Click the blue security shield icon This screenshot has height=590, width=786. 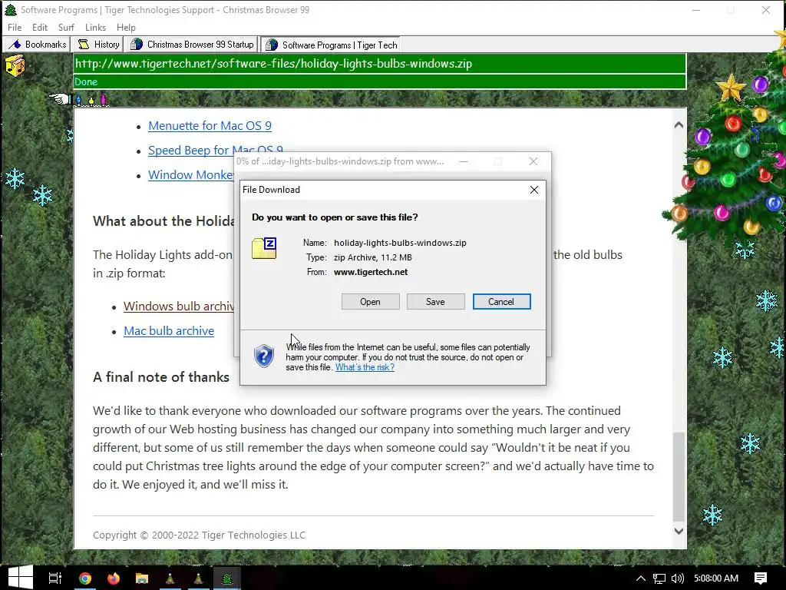(264, 356)
